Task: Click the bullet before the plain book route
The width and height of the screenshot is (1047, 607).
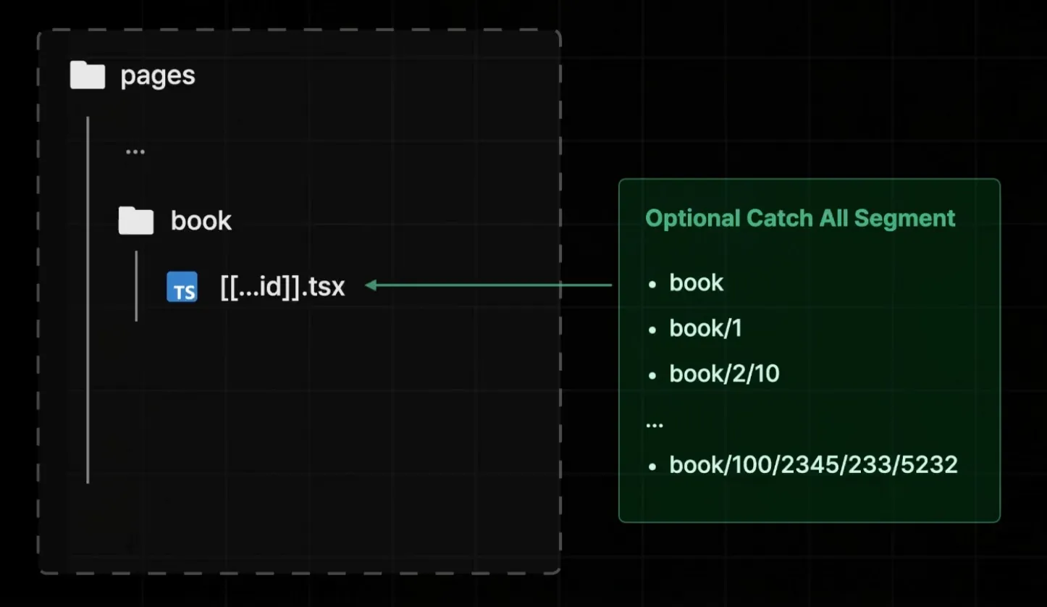Action: [x=652, y=284]
